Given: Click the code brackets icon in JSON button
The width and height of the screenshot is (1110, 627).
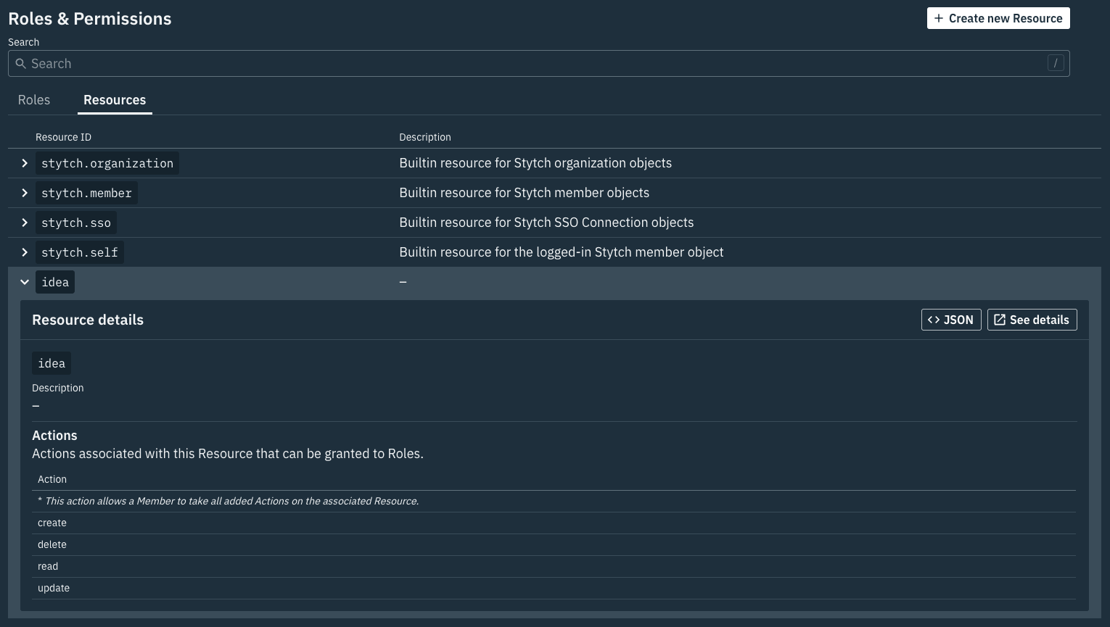Looking at the screenshot, I should 934,319.
